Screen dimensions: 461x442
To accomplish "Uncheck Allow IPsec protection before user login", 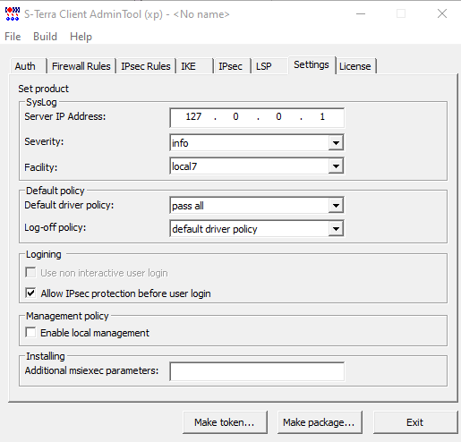I will coord(30,293).
